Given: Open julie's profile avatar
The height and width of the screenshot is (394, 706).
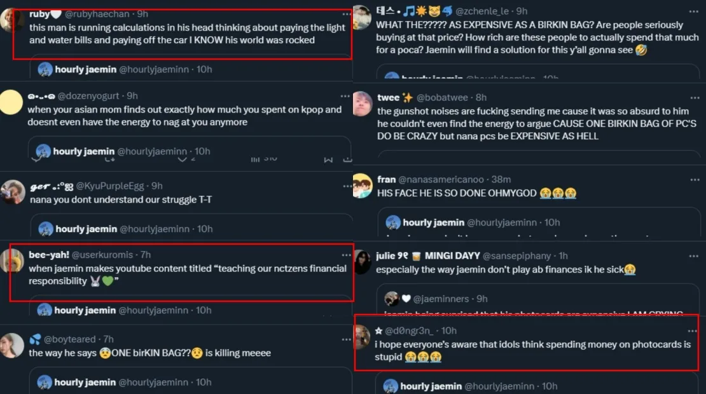Looking at the screenshot, I should (362, 262).
